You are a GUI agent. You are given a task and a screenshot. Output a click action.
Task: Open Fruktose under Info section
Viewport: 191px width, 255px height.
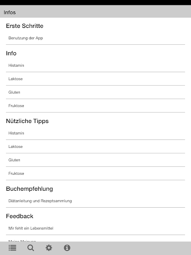click(x=95, y=106)
